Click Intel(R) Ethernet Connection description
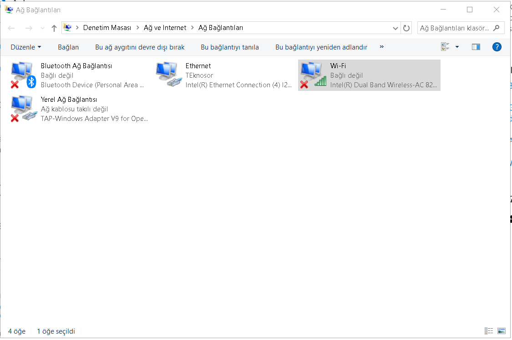This screenshot has height=340, width=512. (238, 85)
